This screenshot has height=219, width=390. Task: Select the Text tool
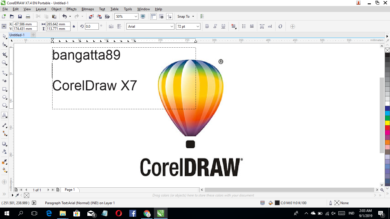(x=4, y=115)
